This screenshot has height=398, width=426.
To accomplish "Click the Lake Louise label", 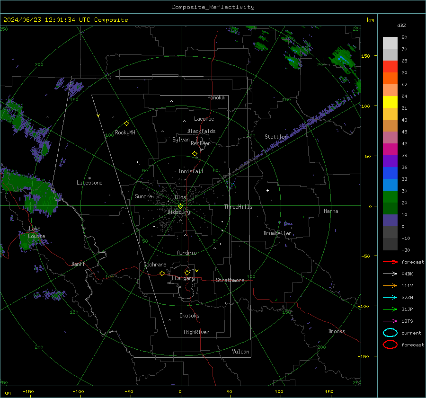I will click(x=36, y=232).
